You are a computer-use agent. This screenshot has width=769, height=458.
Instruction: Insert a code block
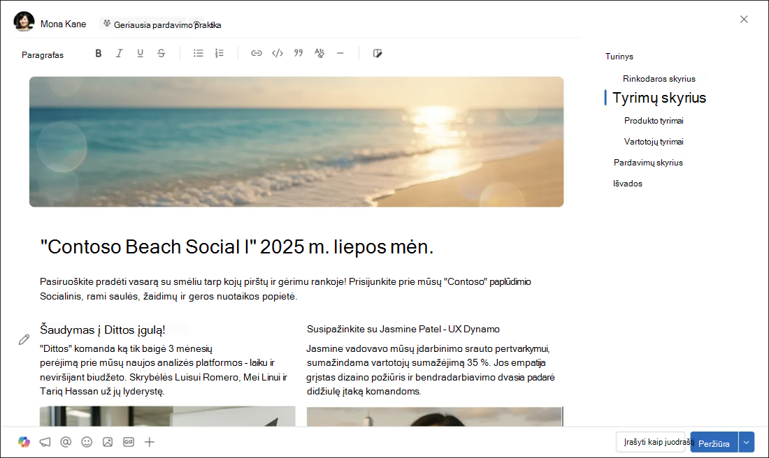pyautogui.click(x=278, y=53)
